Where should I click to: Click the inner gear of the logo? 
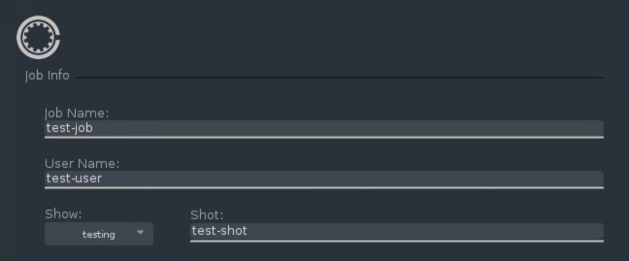(x=36, y=37)
